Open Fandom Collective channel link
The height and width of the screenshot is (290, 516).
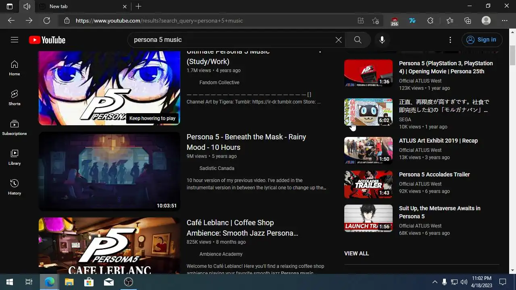point(219,83)
